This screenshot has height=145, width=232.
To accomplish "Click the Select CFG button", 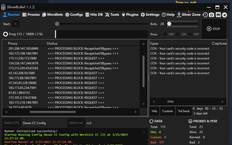I will pos(12,123).
